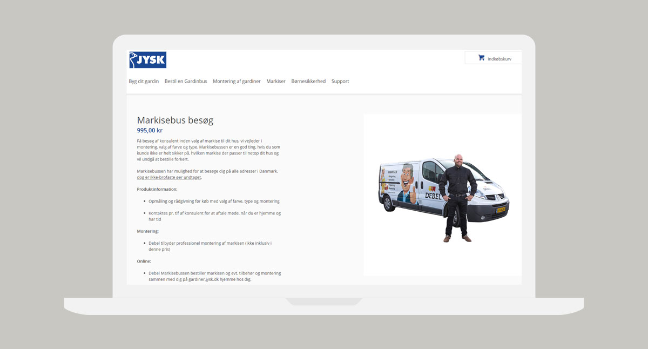
Task: Click the Få besøg af konsulent paragraph
Action: (x=208, y=150)
